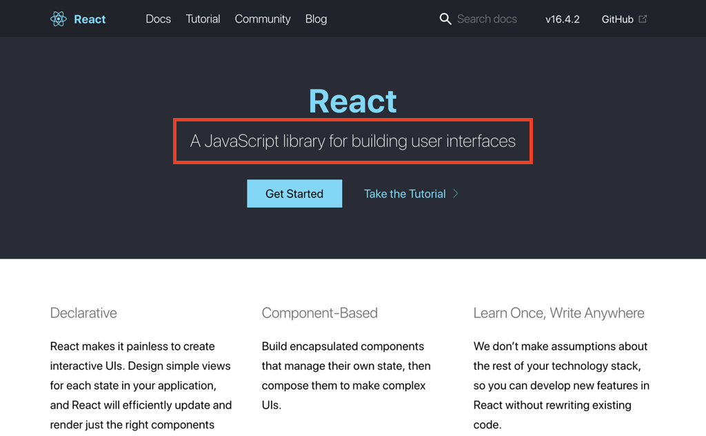
Task: Visit the Blog nav item
Action: (316, 19)
